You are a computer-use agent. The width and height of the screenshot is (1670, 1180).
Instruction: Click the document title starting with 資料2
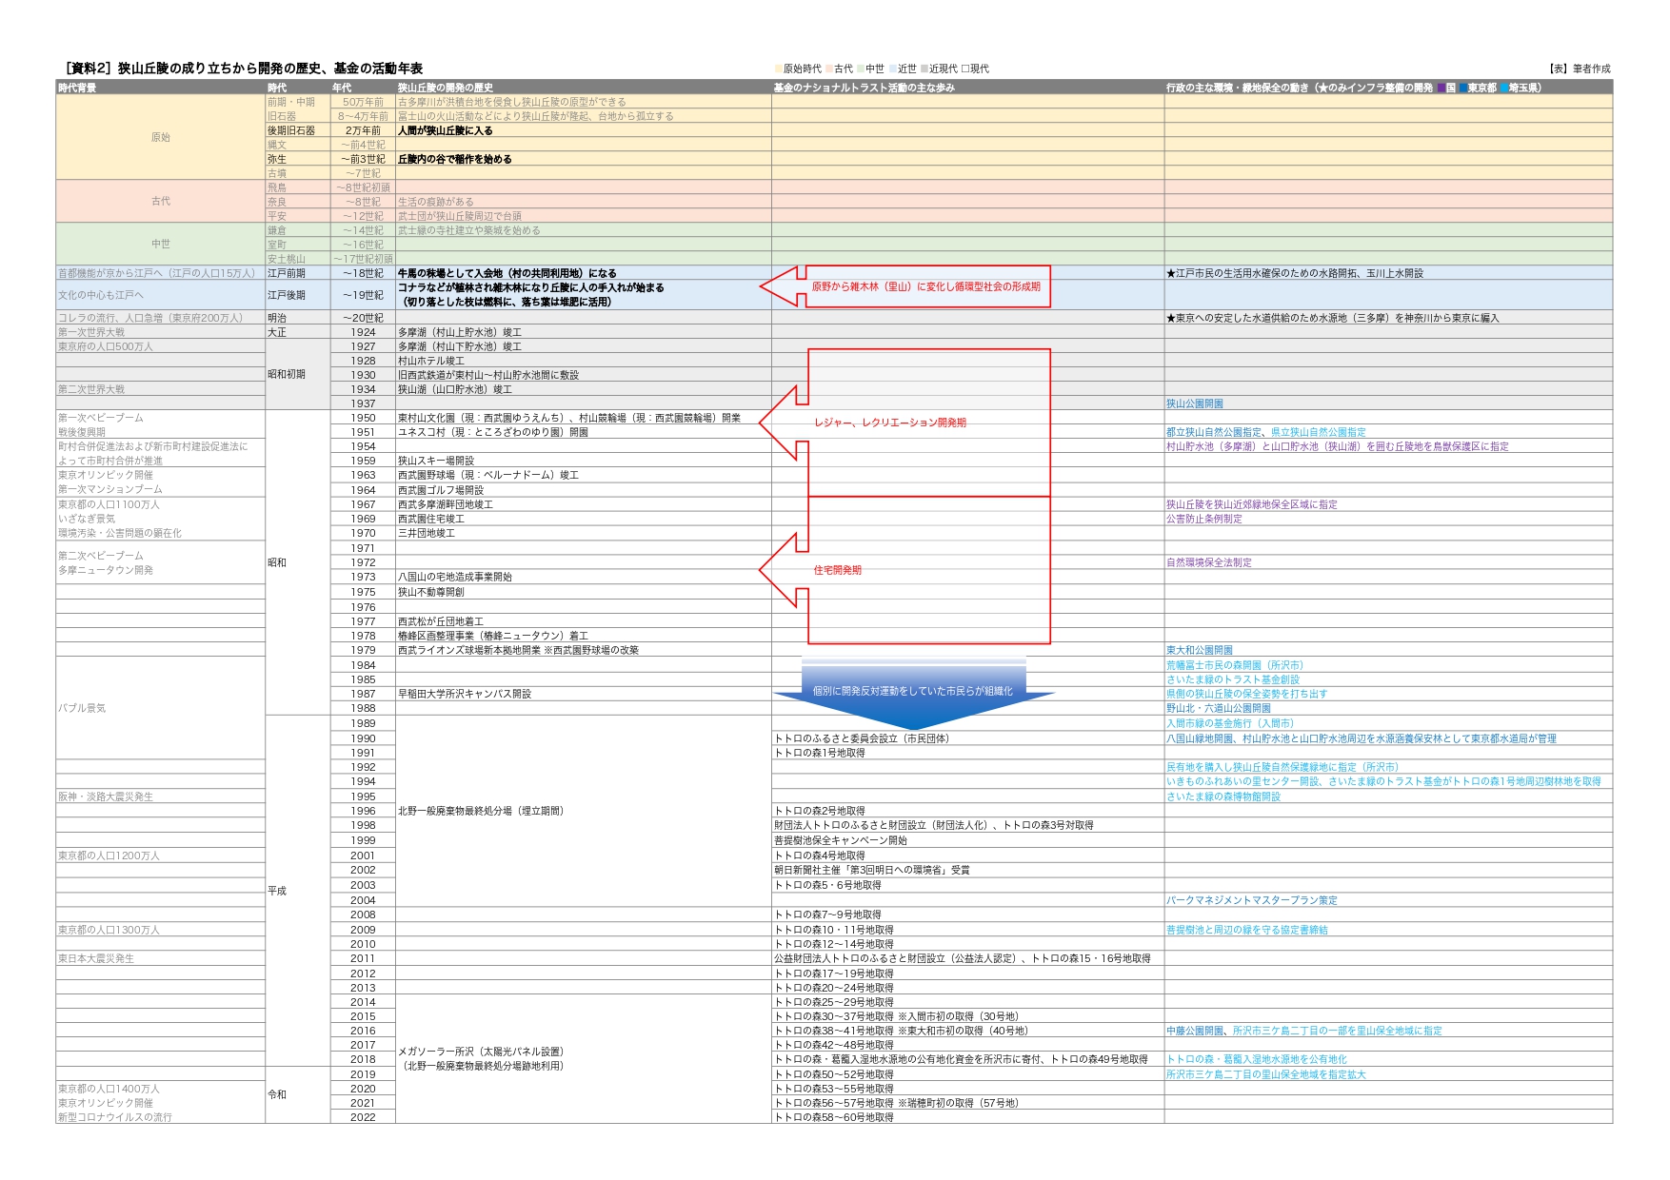click(244, 69)
